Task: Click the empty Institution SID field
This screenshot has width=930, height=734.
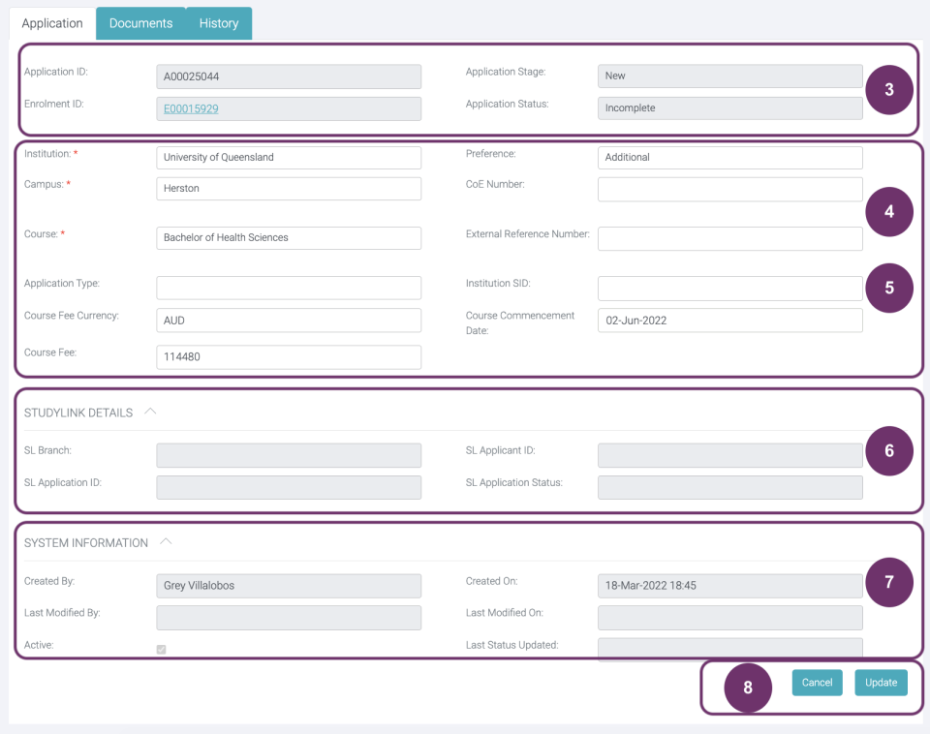Action: point(729,288)
